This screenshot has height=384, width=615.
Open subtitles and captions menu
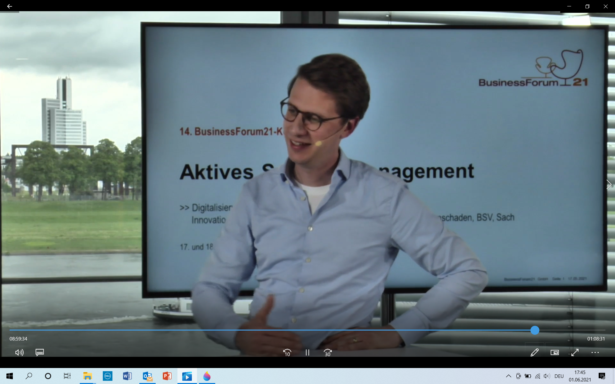tap(40, 352)
